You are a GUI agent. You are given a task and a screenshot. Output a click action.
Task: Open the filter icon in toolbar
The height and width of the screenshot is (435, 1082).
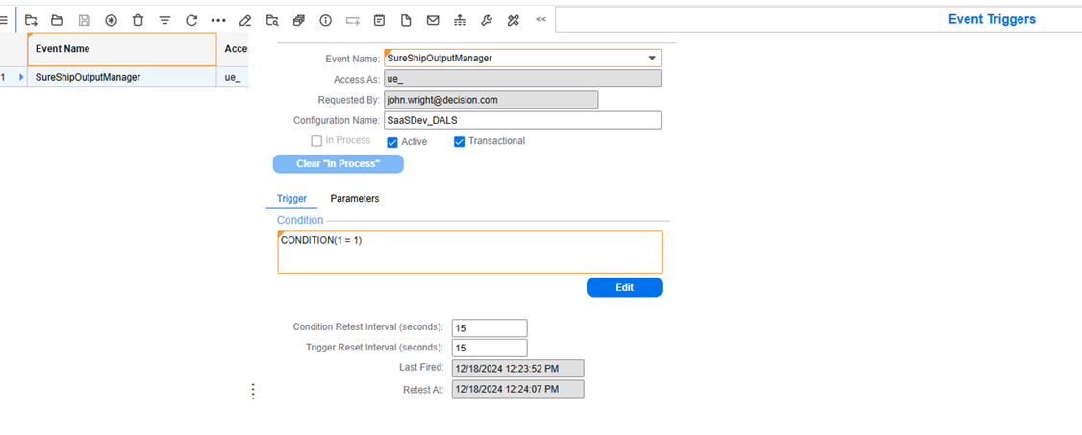164,20
